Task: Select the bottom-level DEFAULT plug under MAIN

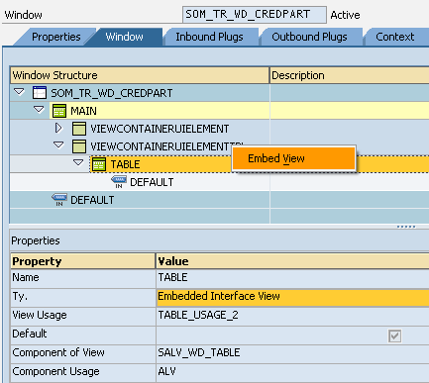Action: tap(92, 200)
